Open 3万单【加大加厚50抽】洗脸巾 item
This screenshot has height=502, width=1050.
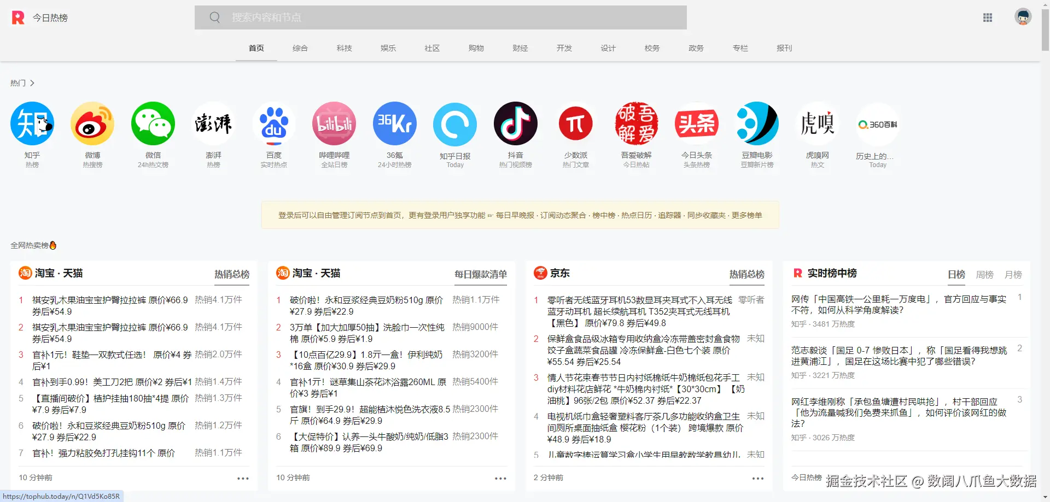tap(367, 333)
